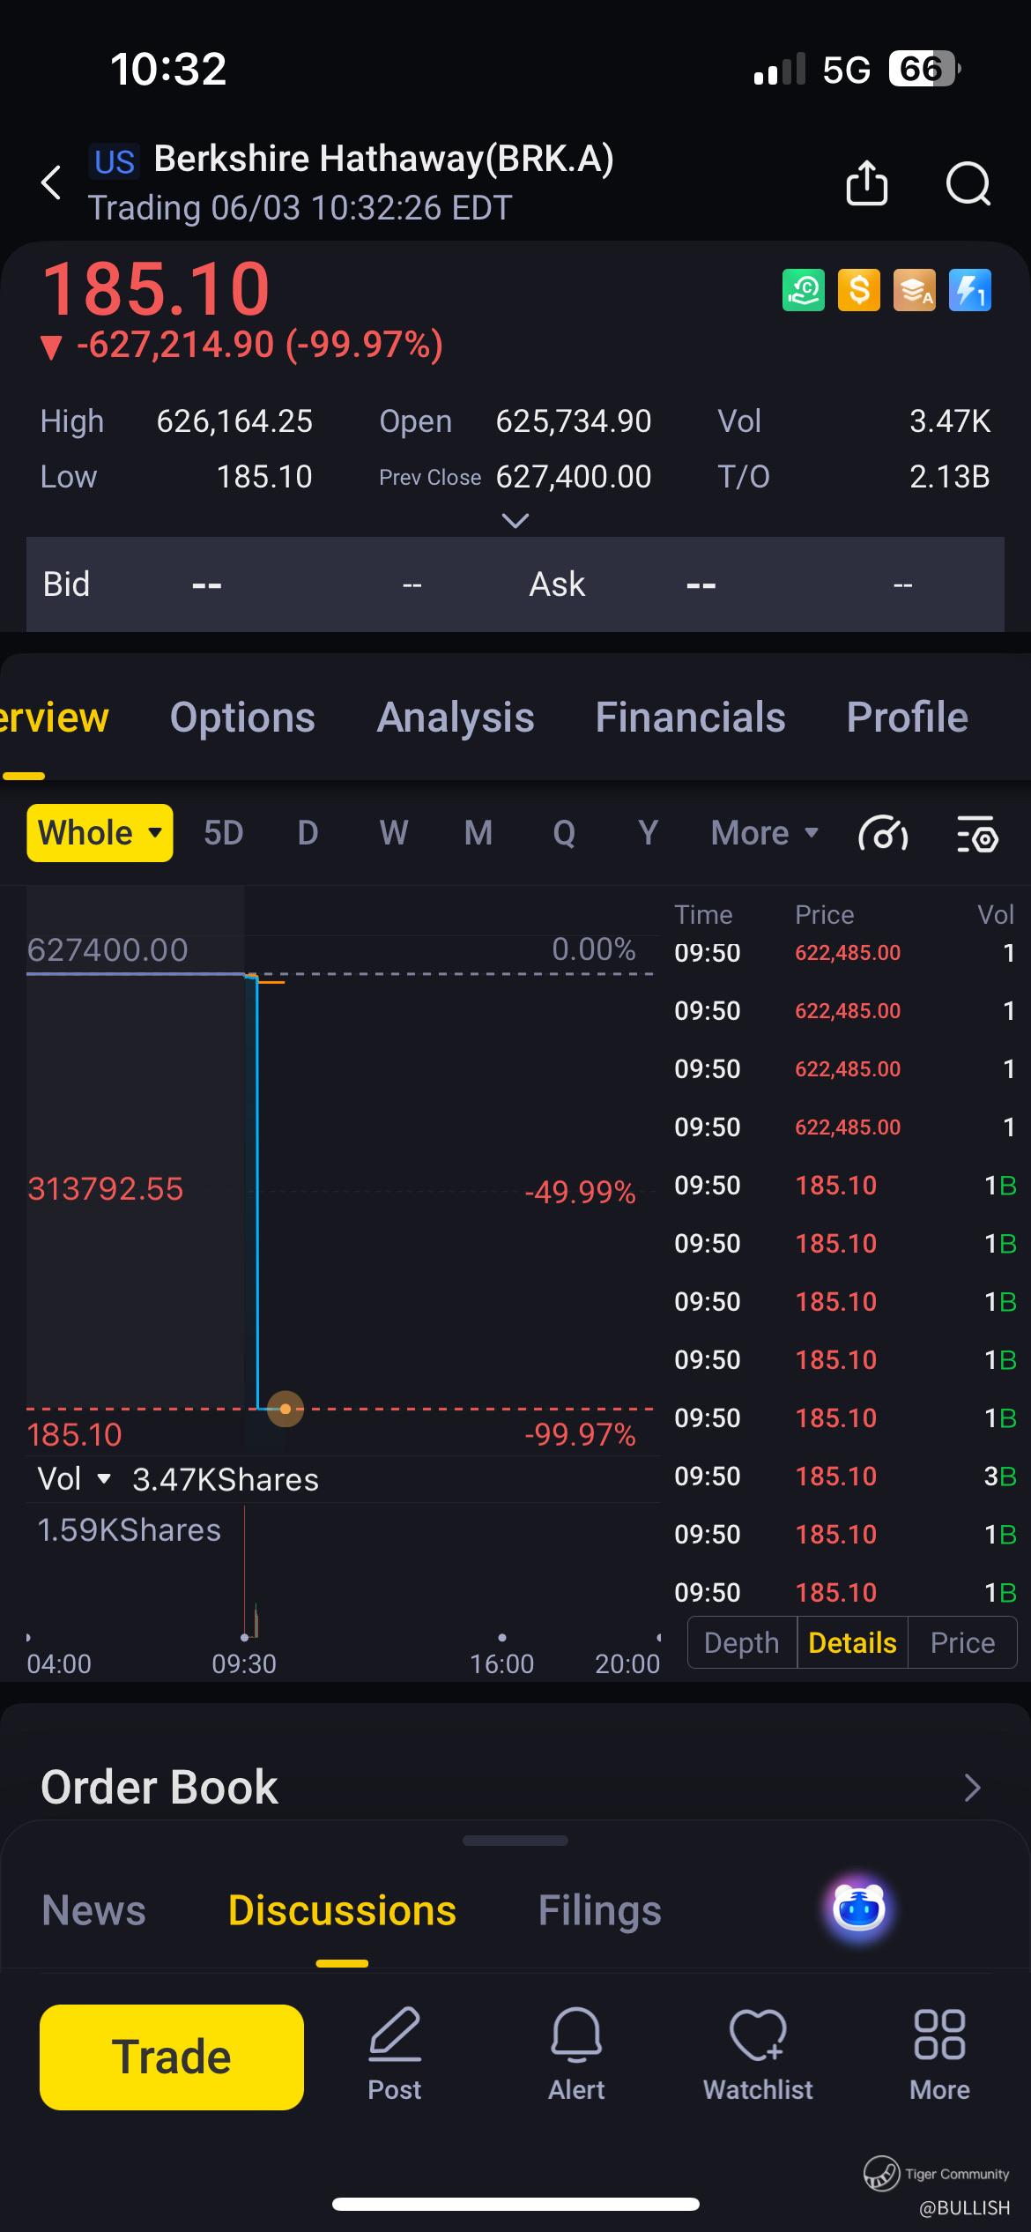Open the Vol indicator dropdown

[74, 1478]
